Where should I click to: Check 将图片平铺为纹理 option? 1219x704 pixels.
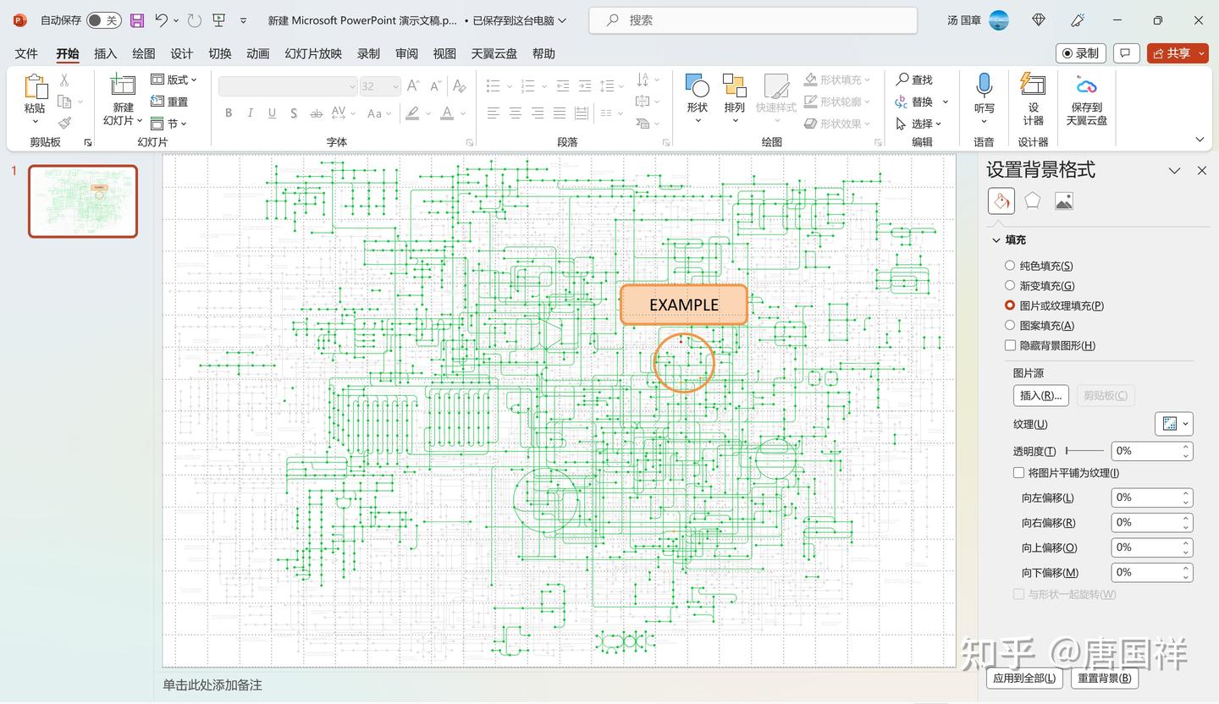coord(1018,472)
